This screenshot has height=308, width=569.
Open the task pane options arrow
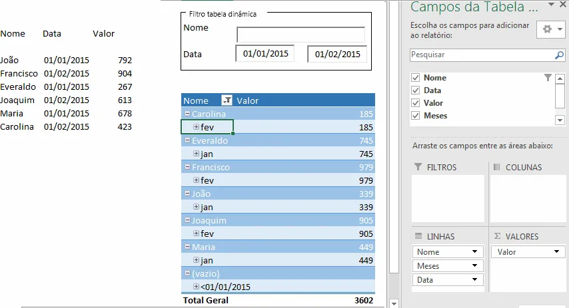click(551, 5)
